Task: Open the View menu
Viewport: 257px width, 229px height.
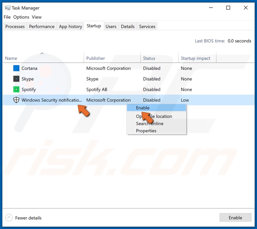Action: [x=36, y=17]
